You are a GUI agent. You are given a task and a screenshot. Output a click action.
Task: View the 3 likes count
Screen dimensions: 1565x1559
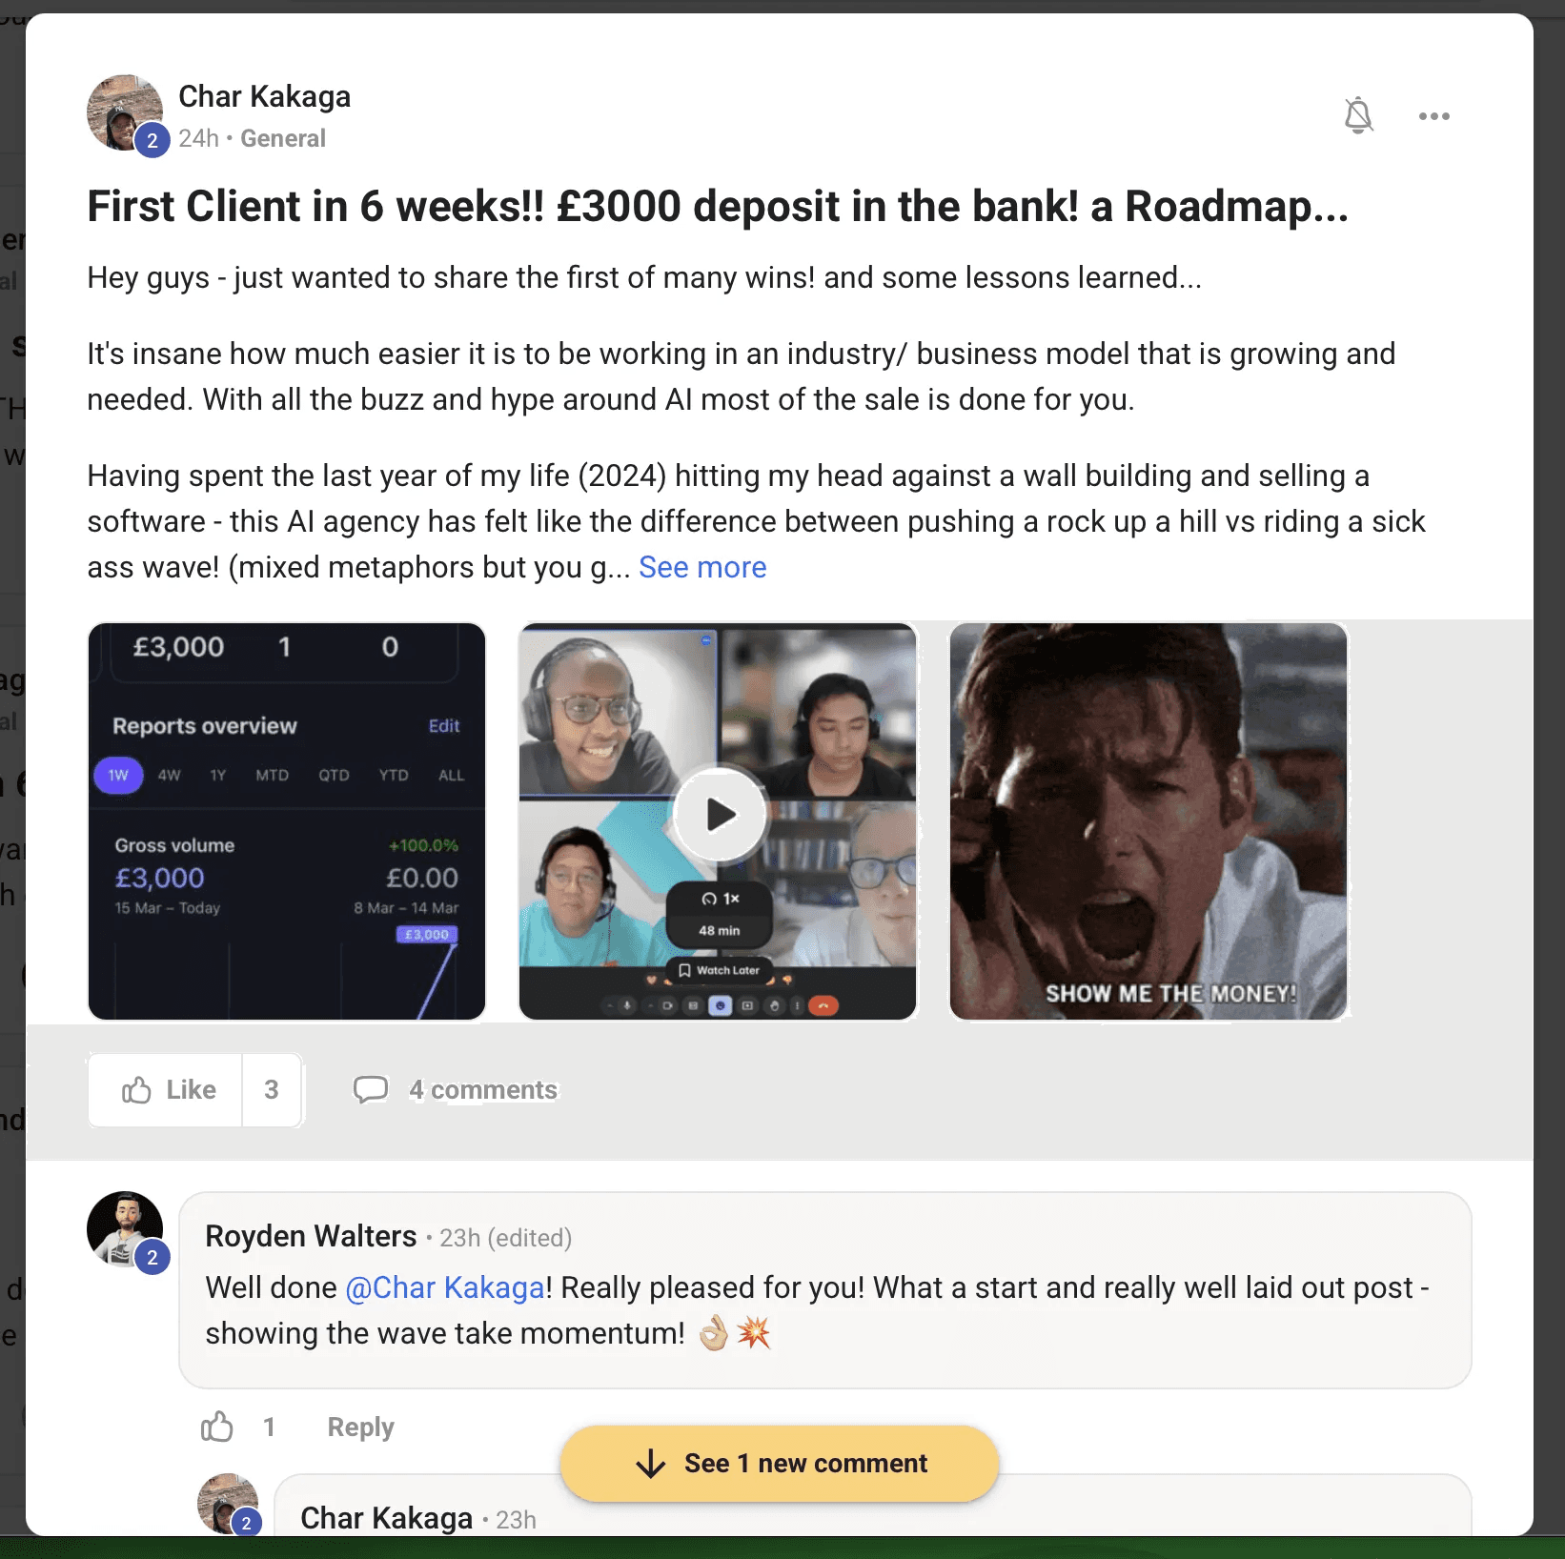coord(272,1090)
